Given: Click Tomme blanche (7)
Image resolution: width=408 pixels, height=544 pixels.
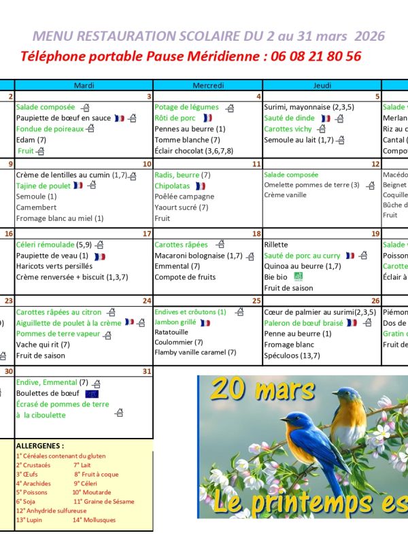Looking at the screenshot, I should point(188,140).
